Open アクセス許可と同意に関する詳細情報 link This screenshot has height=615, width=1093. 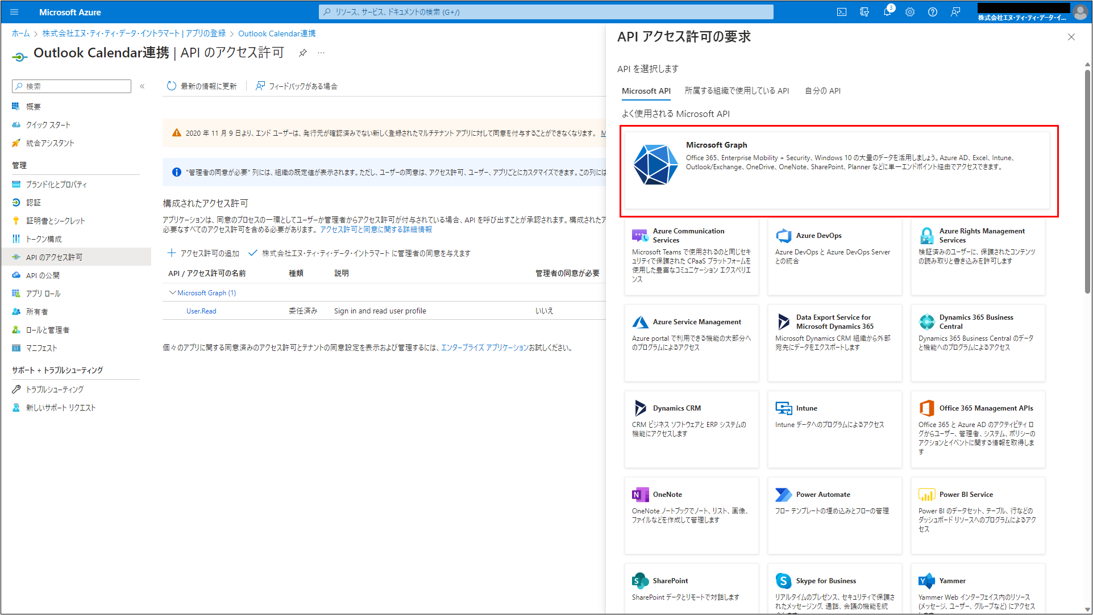pyautogui.click(x=376, y=229)
